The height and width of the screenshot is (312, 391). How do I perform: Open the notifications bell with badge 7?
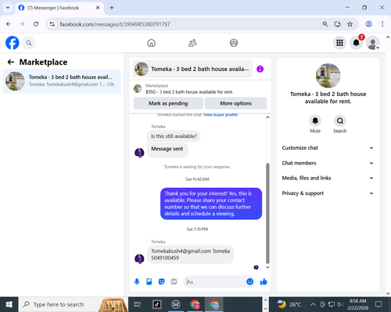[x=357, y=43]
